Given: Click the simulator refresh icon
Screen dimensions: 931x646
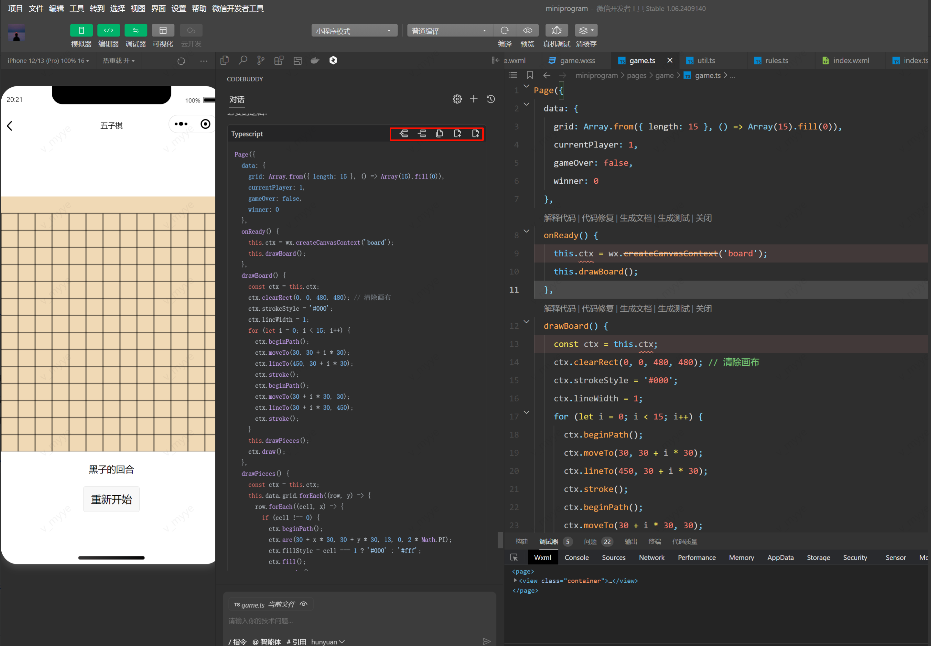Looking at the screenshot, I should tap(181, 61).
